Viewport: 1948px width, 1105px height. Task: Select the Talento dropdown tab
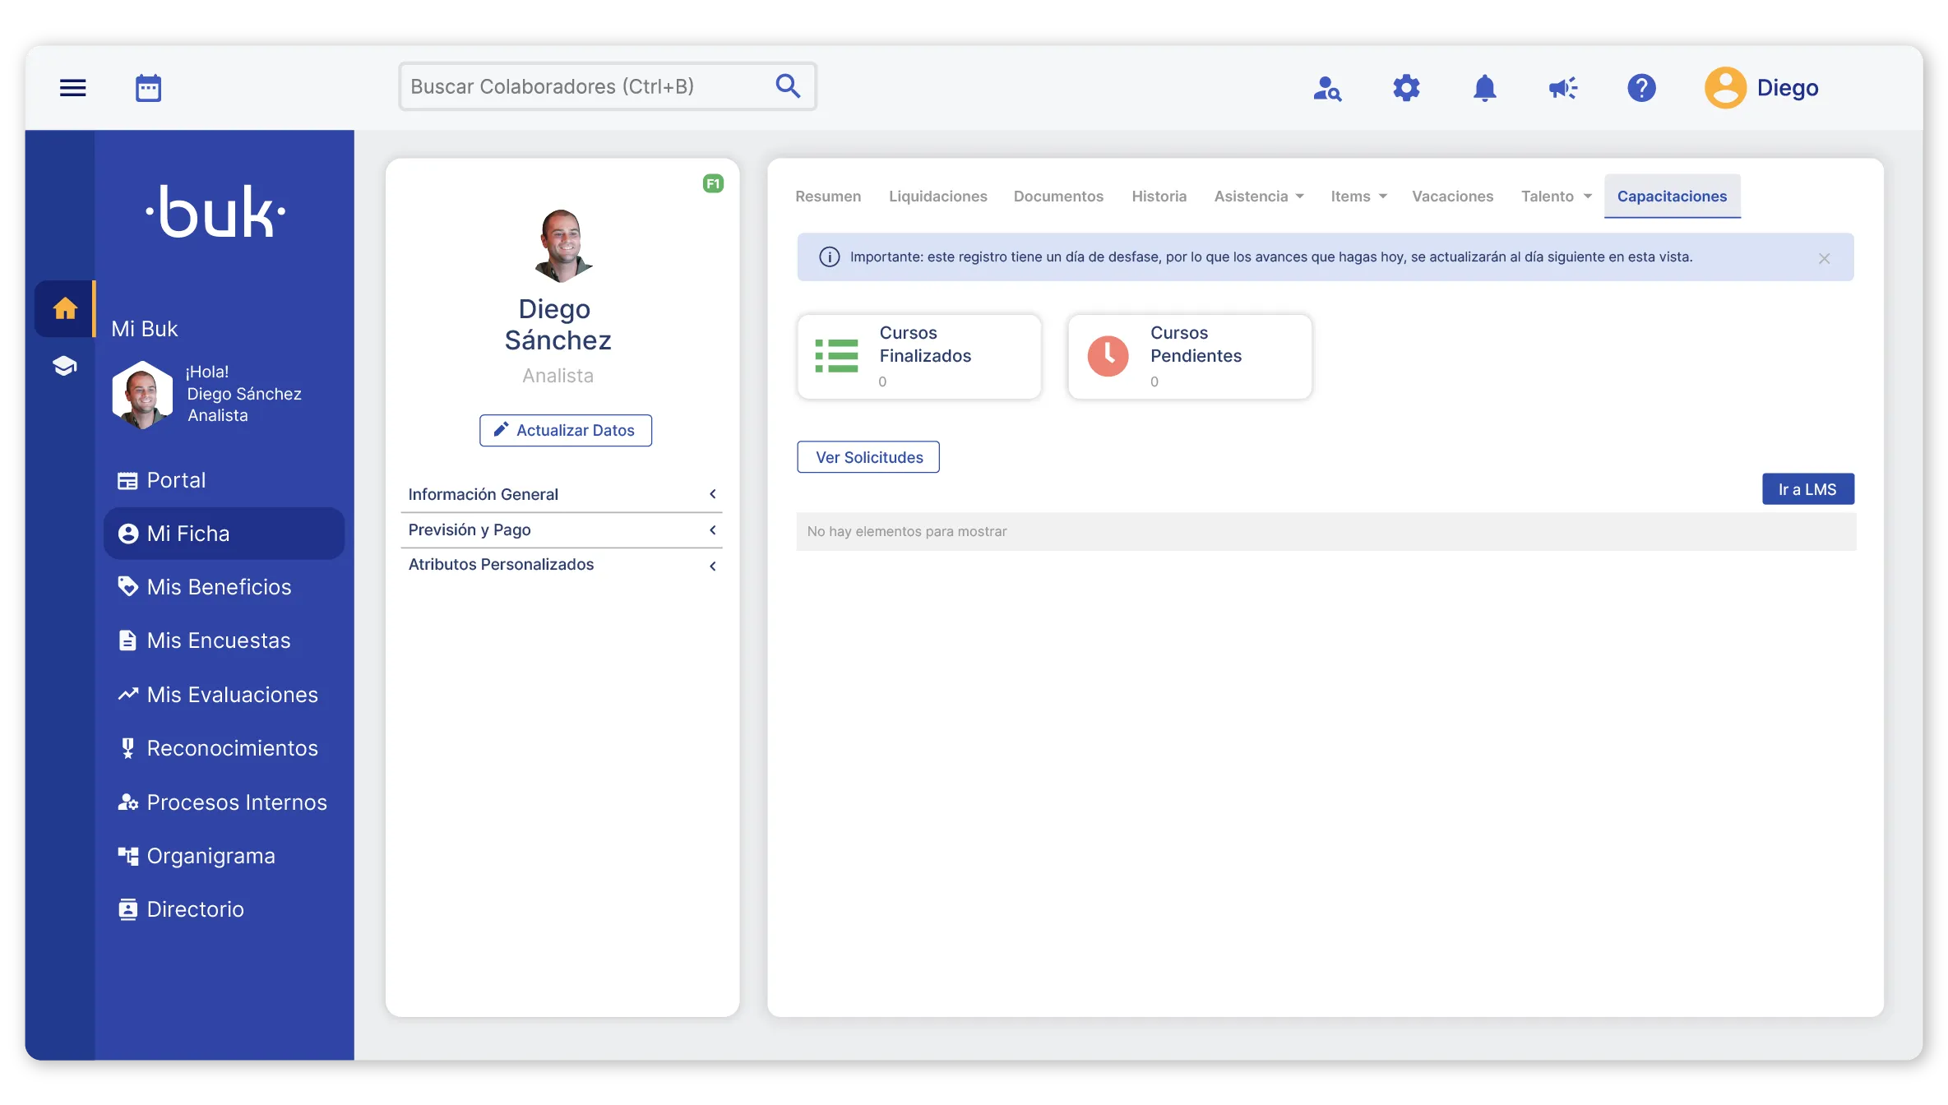tap(1556, 196)
